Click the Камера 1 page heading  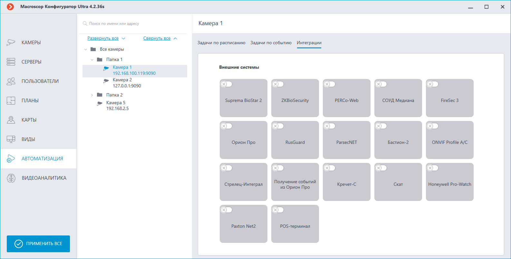coord(210,23)
